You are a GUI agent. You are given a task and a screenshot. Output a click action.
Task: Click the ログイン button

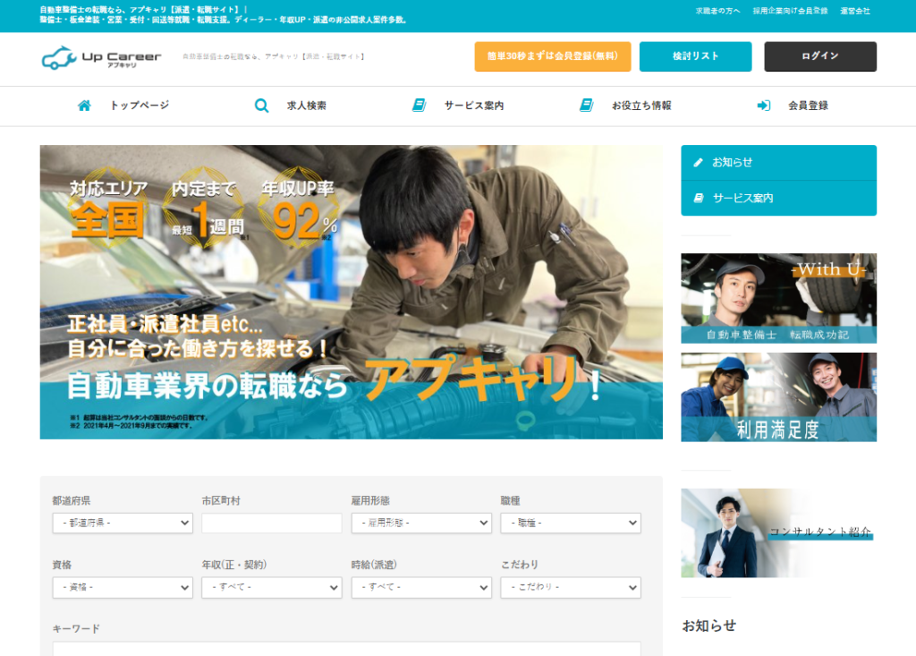click(x=819, y=56)
